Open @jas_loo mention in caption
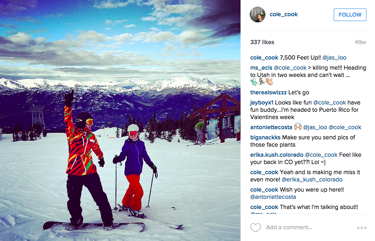Viewport: 375px width, 241px height. pos(334,58)
